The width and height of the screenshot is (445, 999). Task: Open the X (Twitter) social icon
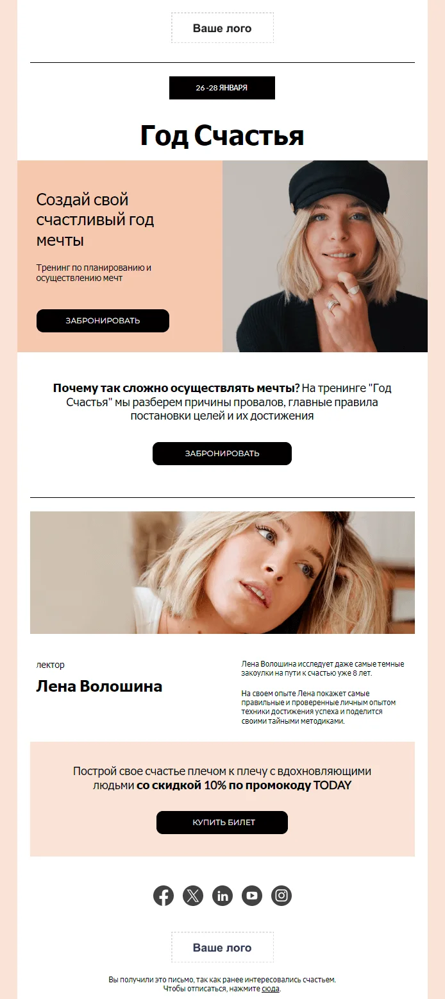point(193,896)
